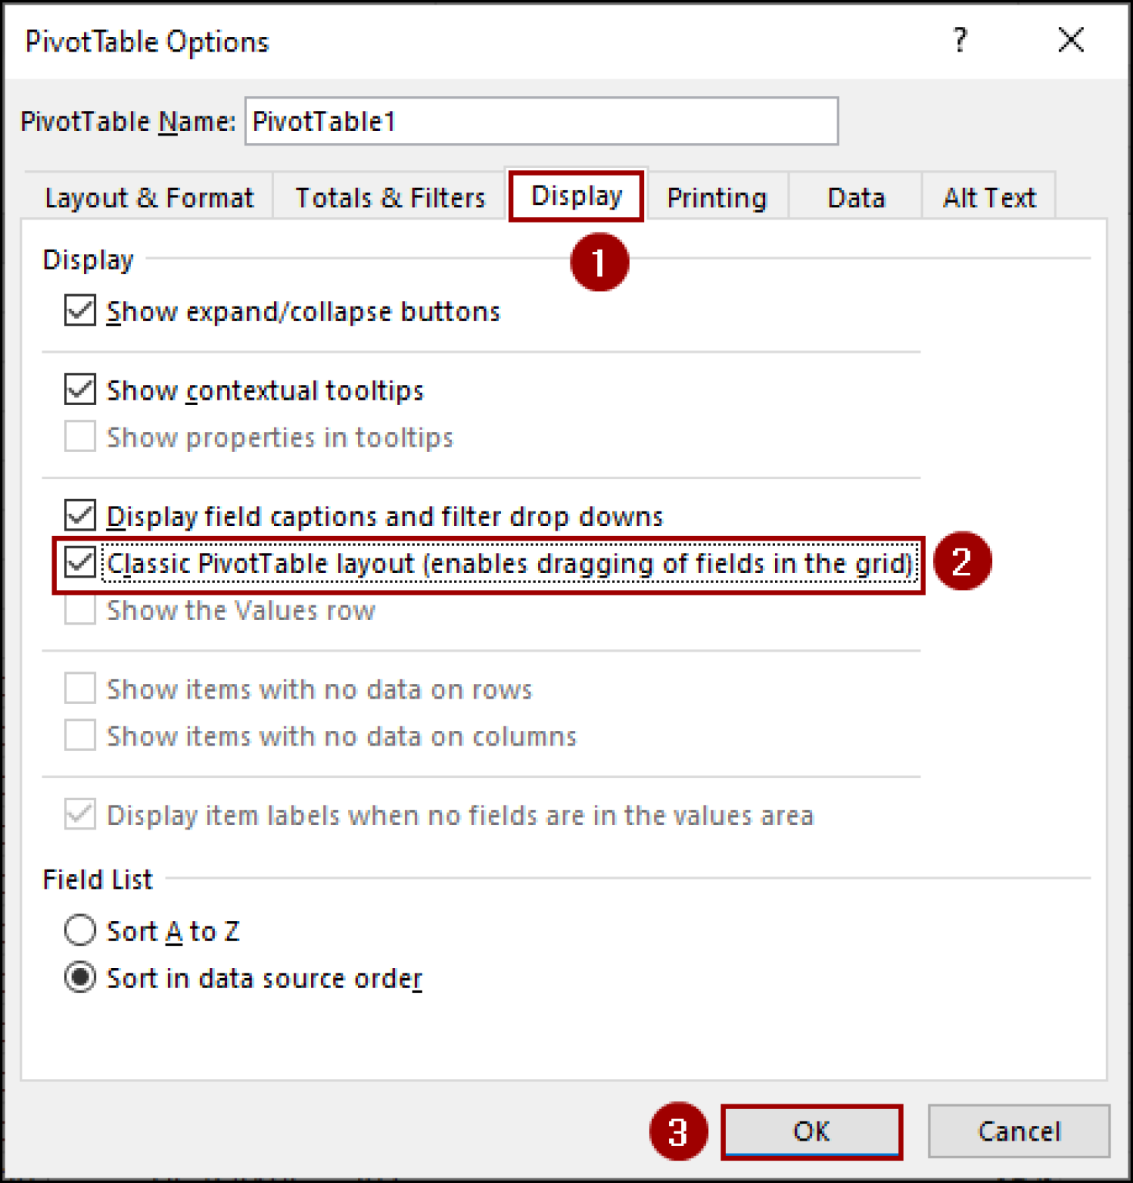Select the Display tab
This screenshot has height=1183, width=1133.
[576, 196]
